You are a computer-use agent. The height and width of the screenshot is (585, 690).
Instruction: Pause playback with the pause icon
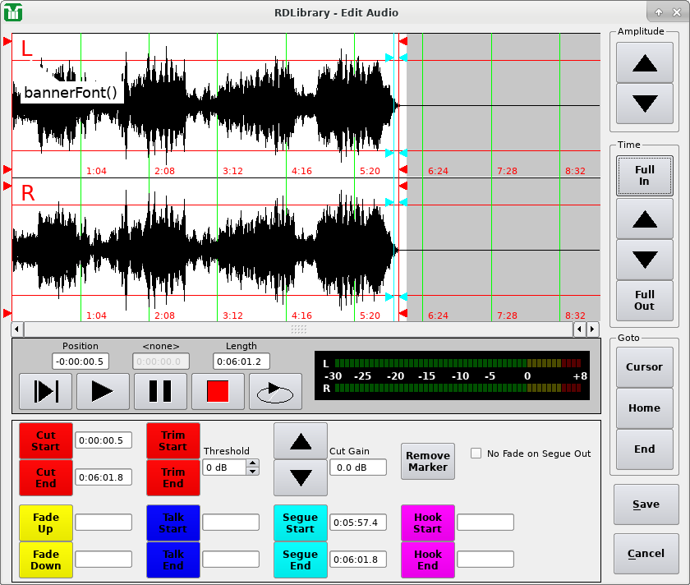[160, 391]
